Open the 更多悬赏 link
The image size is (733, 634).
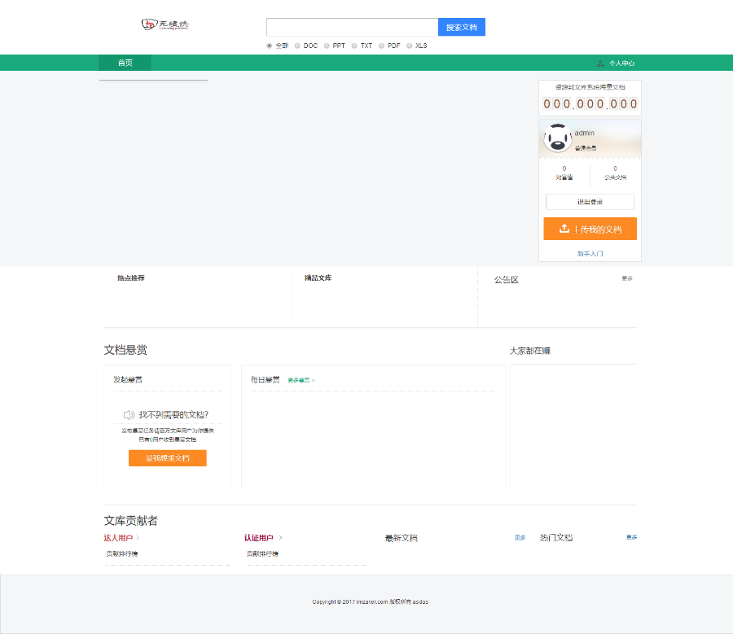point(301,380)
